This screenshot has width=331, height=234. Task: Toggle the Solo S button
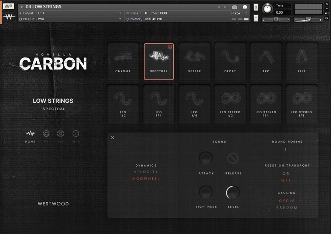[256, 7]
